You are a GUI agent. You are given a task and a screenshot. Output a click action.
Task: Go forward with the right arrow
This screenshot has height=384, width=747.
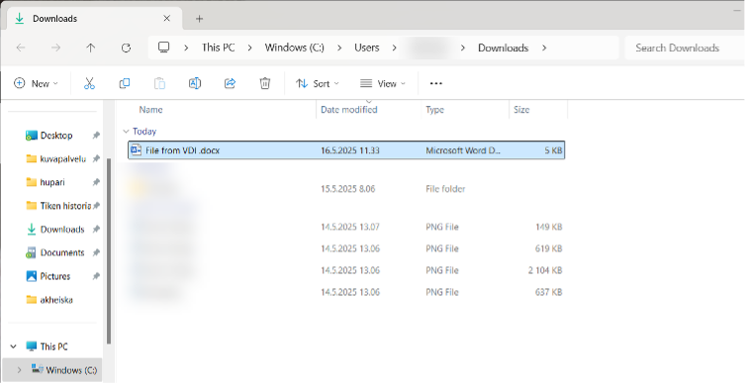[x=55, y=48]
